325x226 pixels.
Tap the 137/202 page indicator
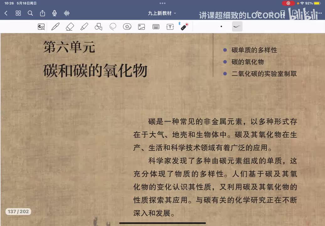pyautogui.click(x=18, y=212)
